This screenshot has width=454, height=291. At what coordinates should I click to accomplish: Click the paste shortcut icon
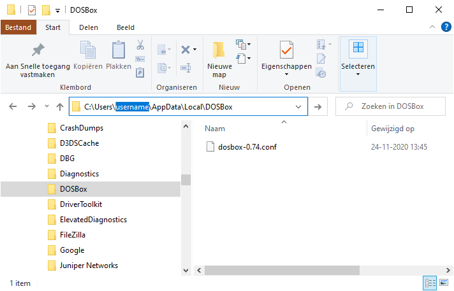click(x=140, y=73)
